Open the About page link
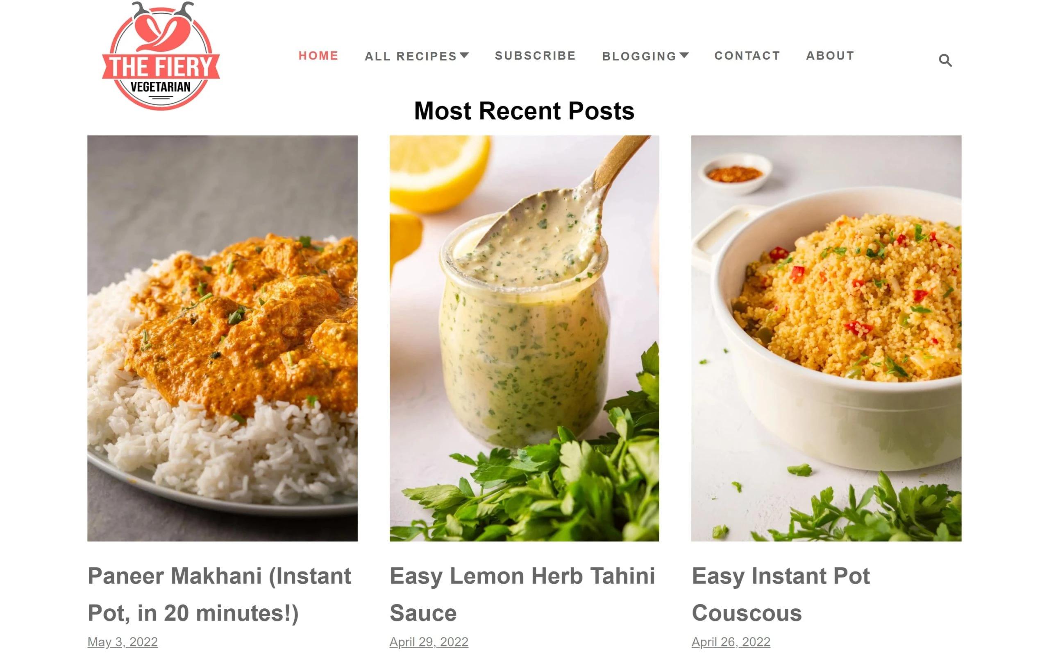 coord(830,56)
